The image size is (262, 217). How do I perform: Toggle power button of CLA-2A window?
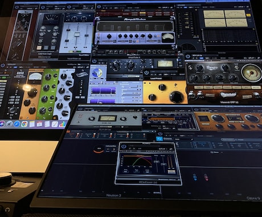click(80, 109)
